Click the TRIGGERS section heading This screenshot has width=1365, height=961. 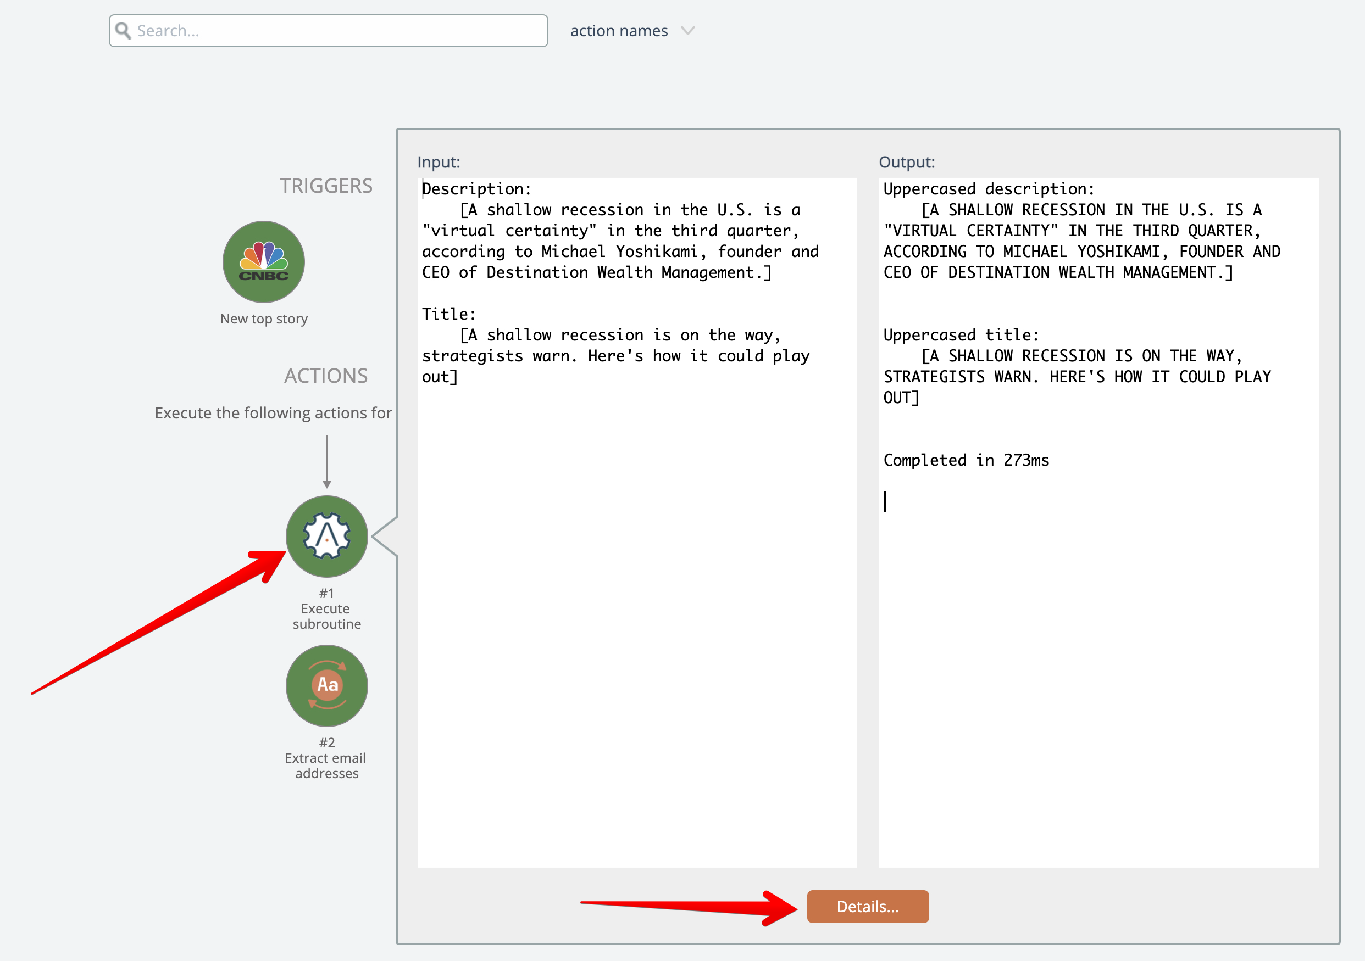(x=326, y=186)
